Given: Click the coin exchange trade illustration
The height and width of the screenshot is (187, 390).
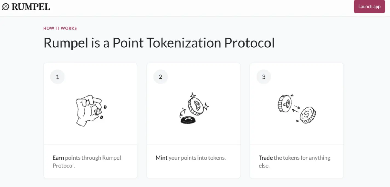Looking at the screenshot, I should click(x=297, y=109).
